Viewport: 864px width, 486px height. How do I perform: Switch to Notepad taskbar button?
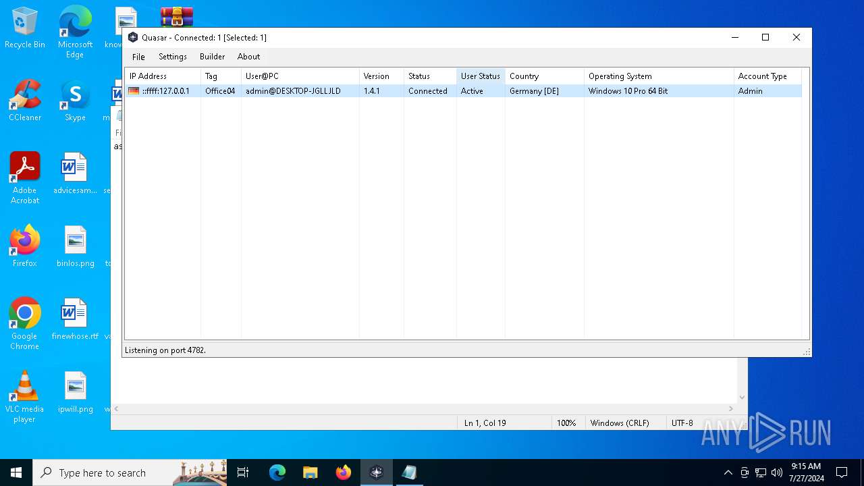point(409,473)
